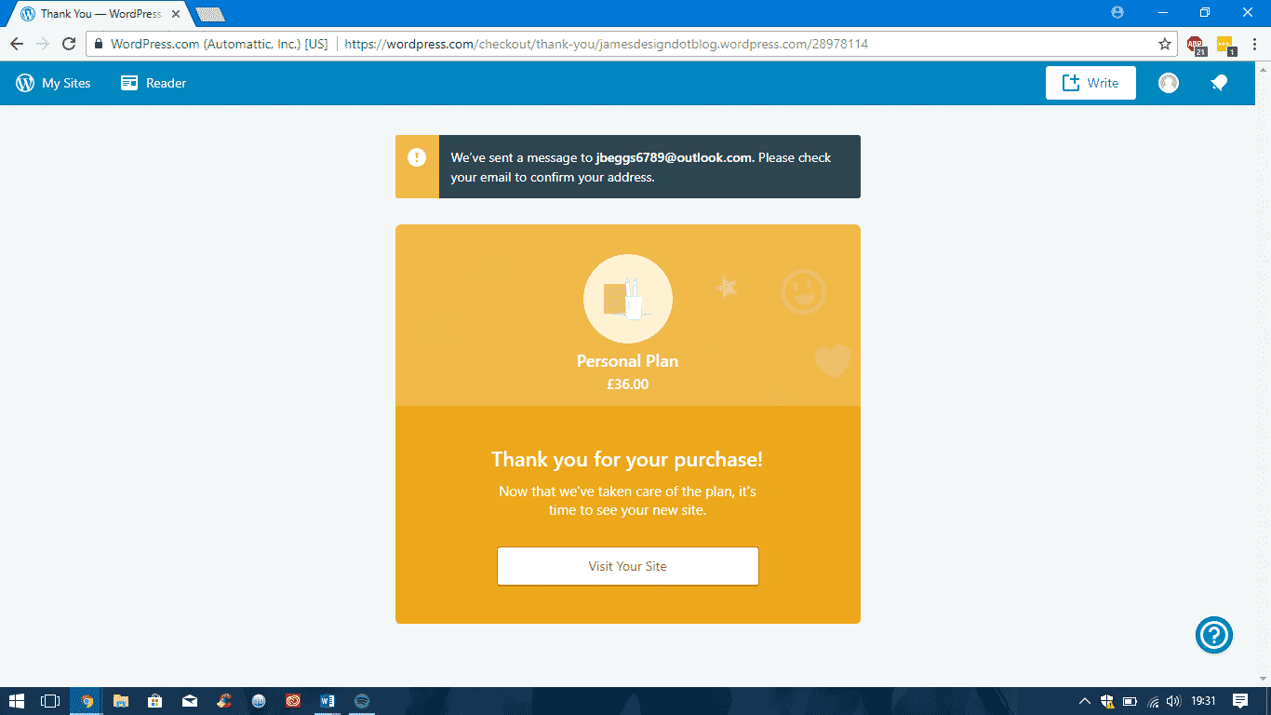The width and height of the screenshot is (1271, 715).
Task: Click the browser forward arrow
Action: point(42,44)
